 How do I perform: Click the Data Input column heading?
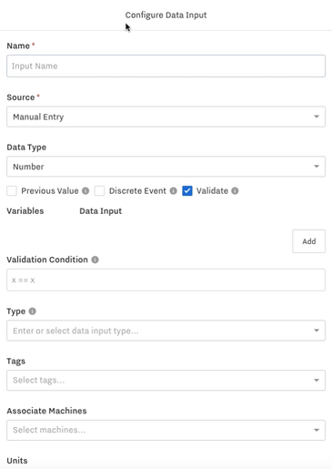tap(101, 211)
